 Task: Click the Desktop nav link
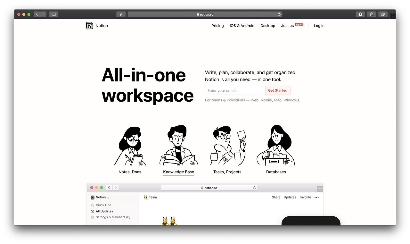click(x=268, y=26)
